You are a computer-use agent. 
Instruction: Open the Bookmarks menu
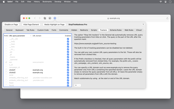tap(47, 2)
